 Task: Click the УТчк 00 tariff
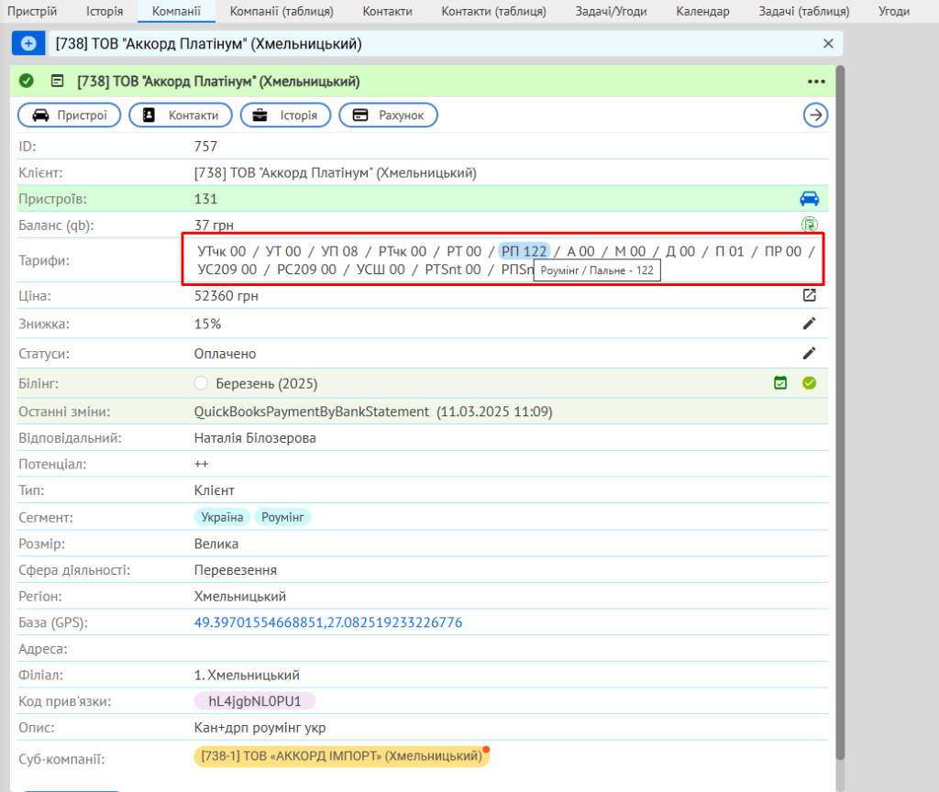click(222, 251)
